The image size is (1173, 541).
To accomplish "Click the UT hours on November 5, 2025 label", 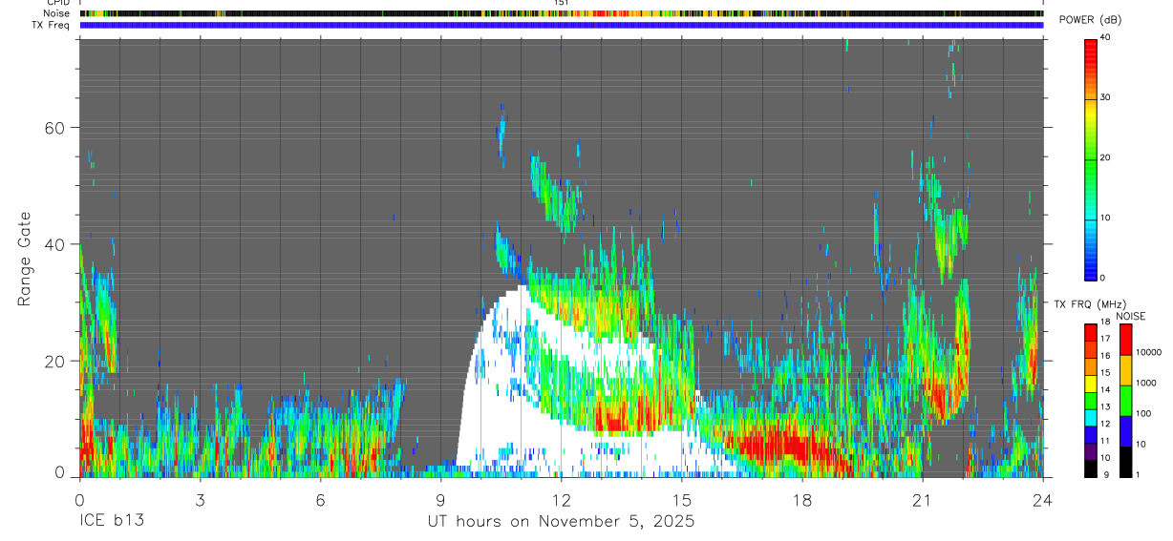I will pyautogui.click(x=561, y=522).
